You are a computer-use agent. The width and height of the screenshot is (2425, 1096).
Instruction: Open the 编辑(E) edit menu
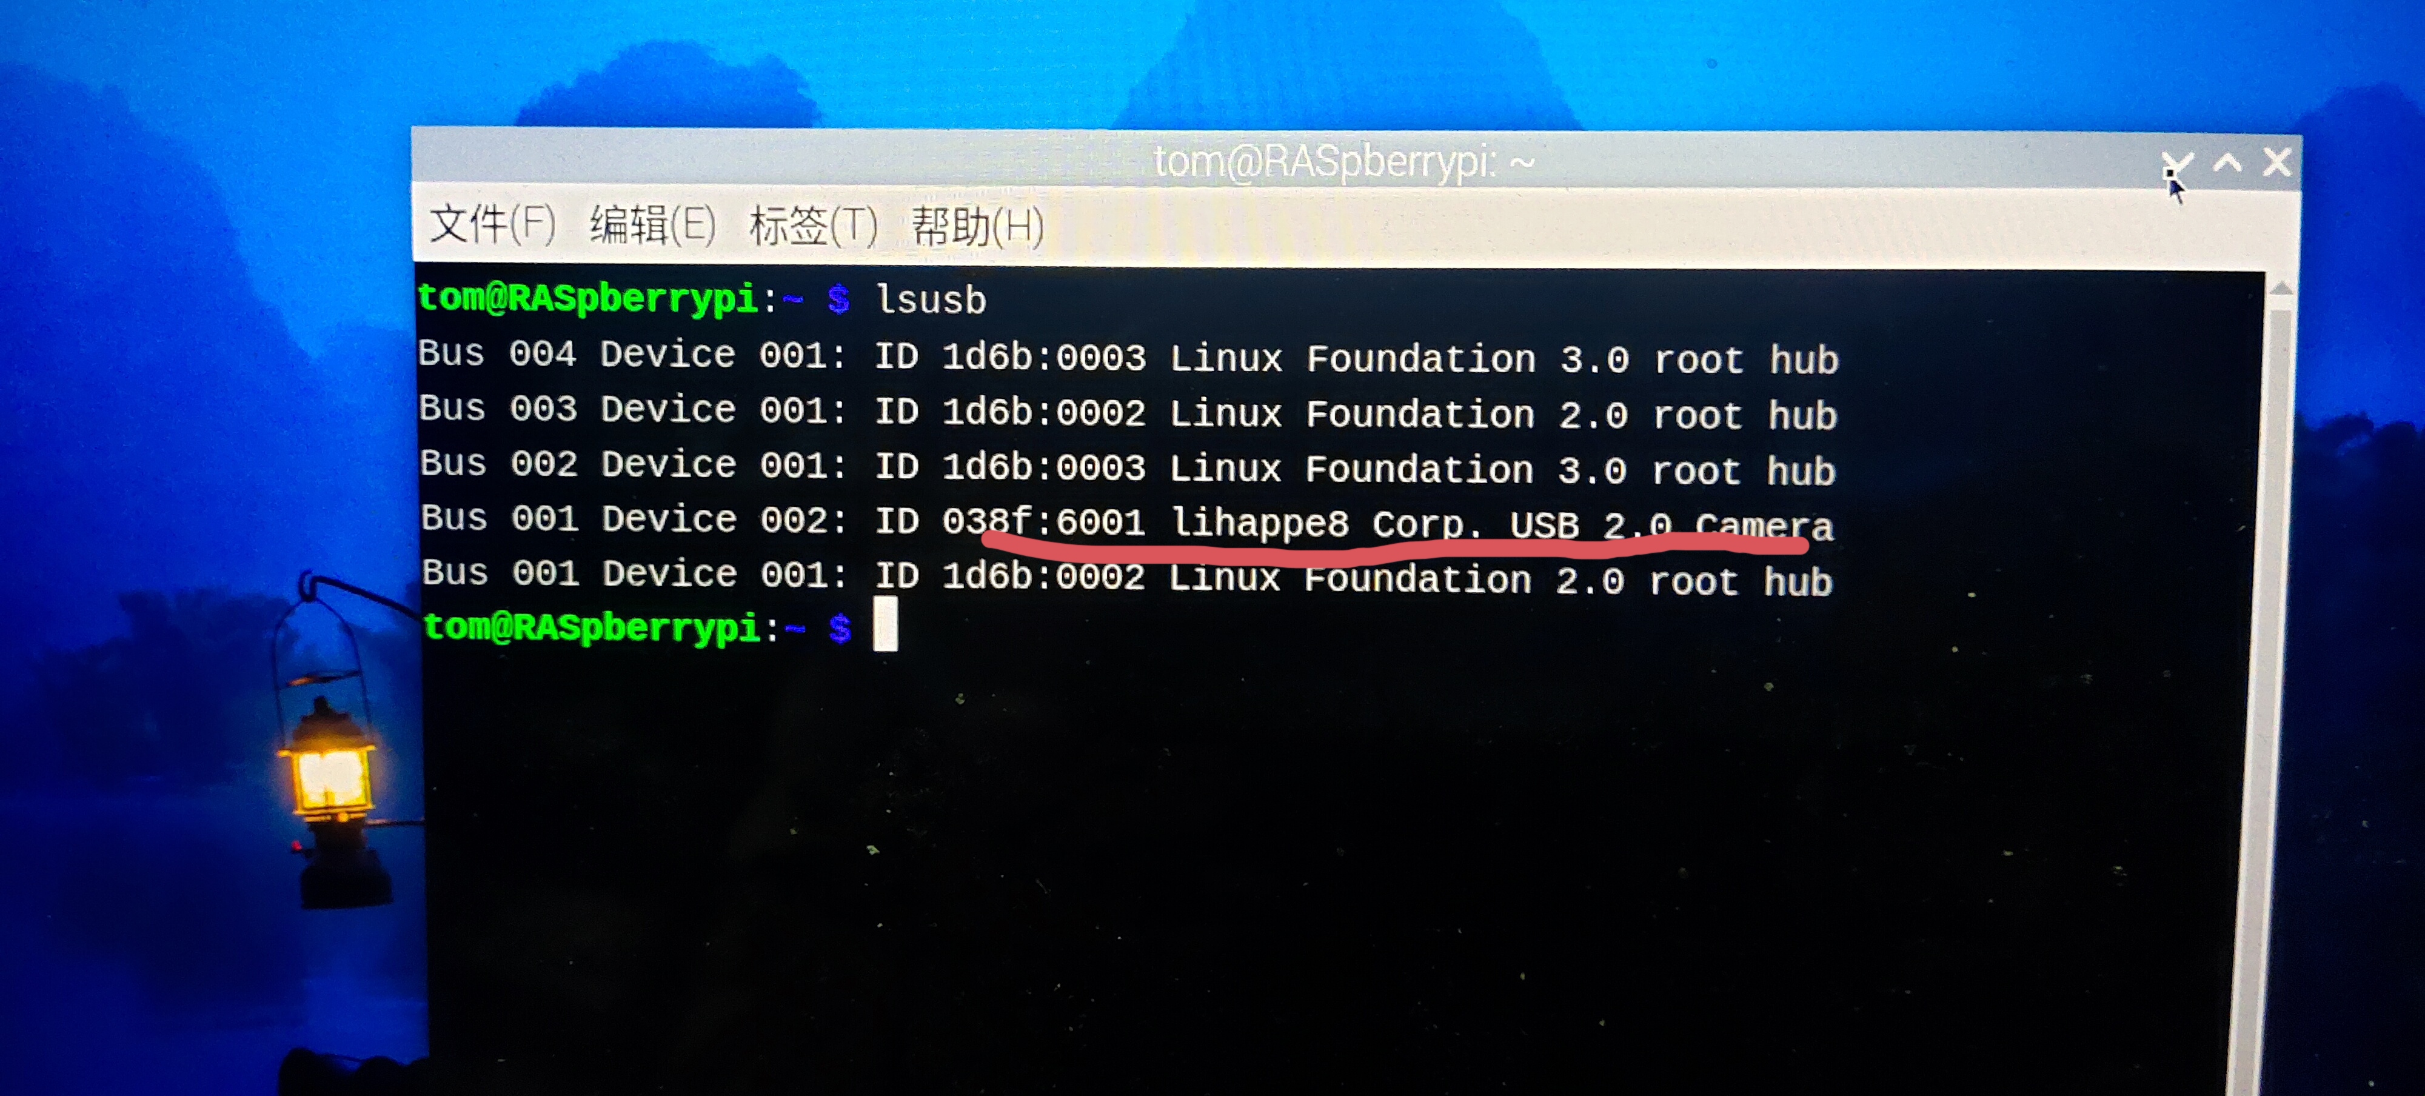tap(652, 226)
